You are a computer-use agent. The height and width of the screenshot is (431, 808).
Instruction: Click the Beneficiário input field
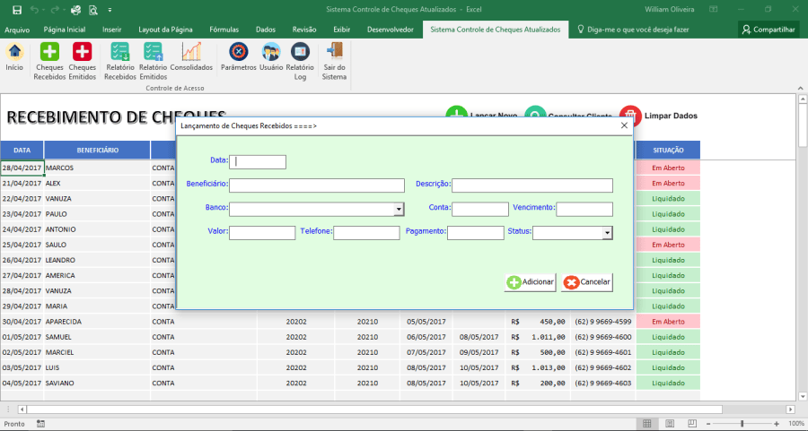317,185
